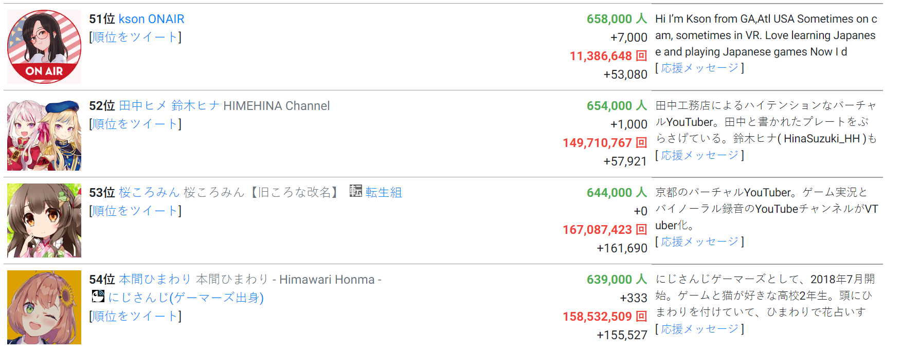Open 応援メッセージ for HIMEHINA Channel
The width and height of the screenshot is (901, 350).
(699, 156)
